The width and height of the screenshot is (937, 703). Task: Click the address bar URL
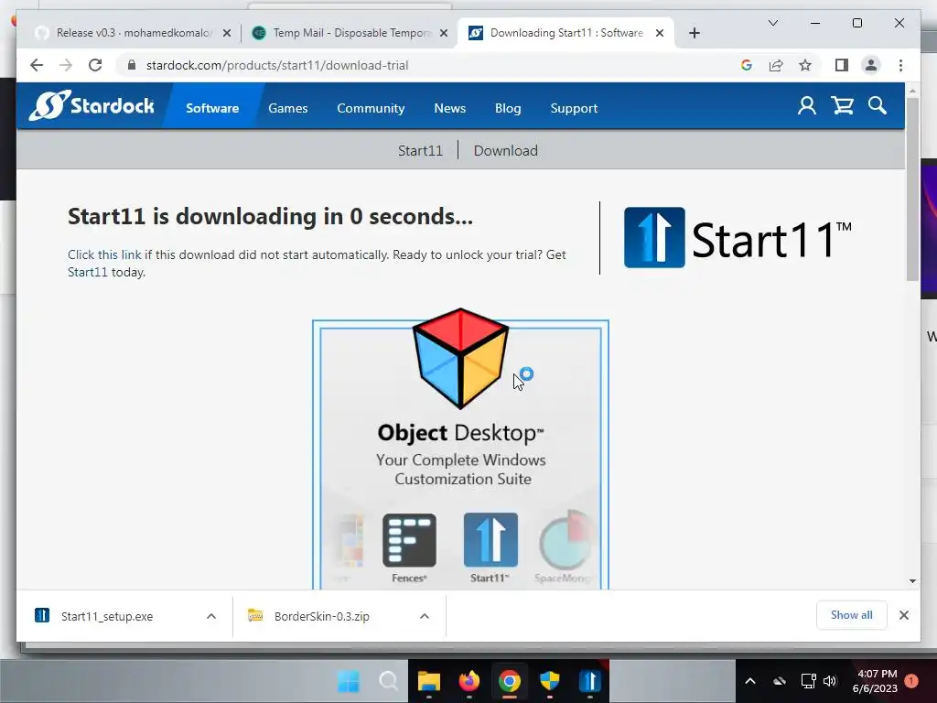[277, 65]
